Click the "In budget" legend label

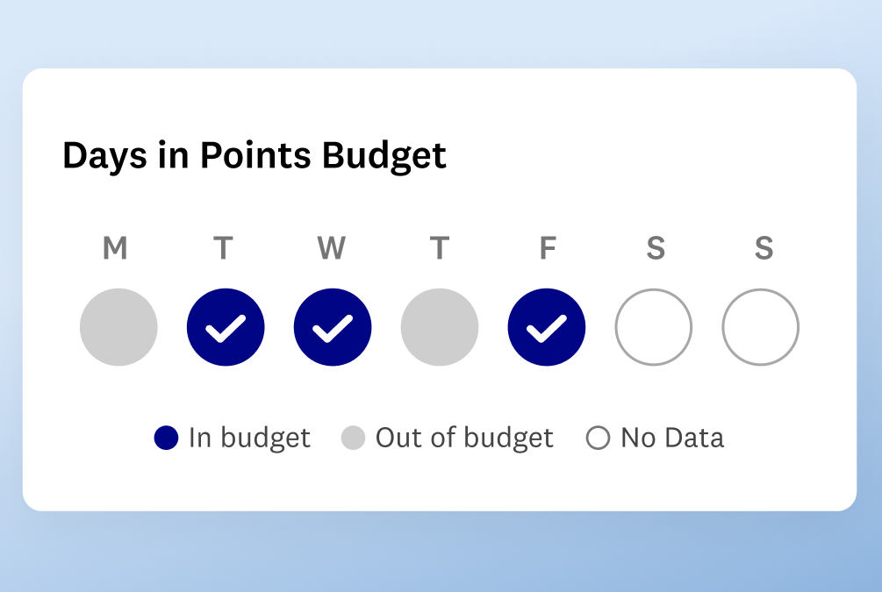click(249, 438)
